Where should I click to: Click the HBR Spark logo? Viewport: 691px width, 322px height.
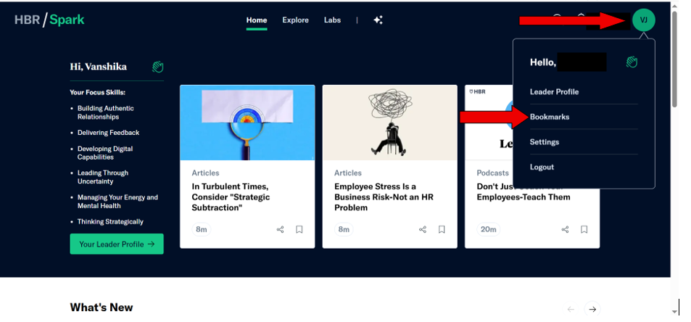(49, 20)
